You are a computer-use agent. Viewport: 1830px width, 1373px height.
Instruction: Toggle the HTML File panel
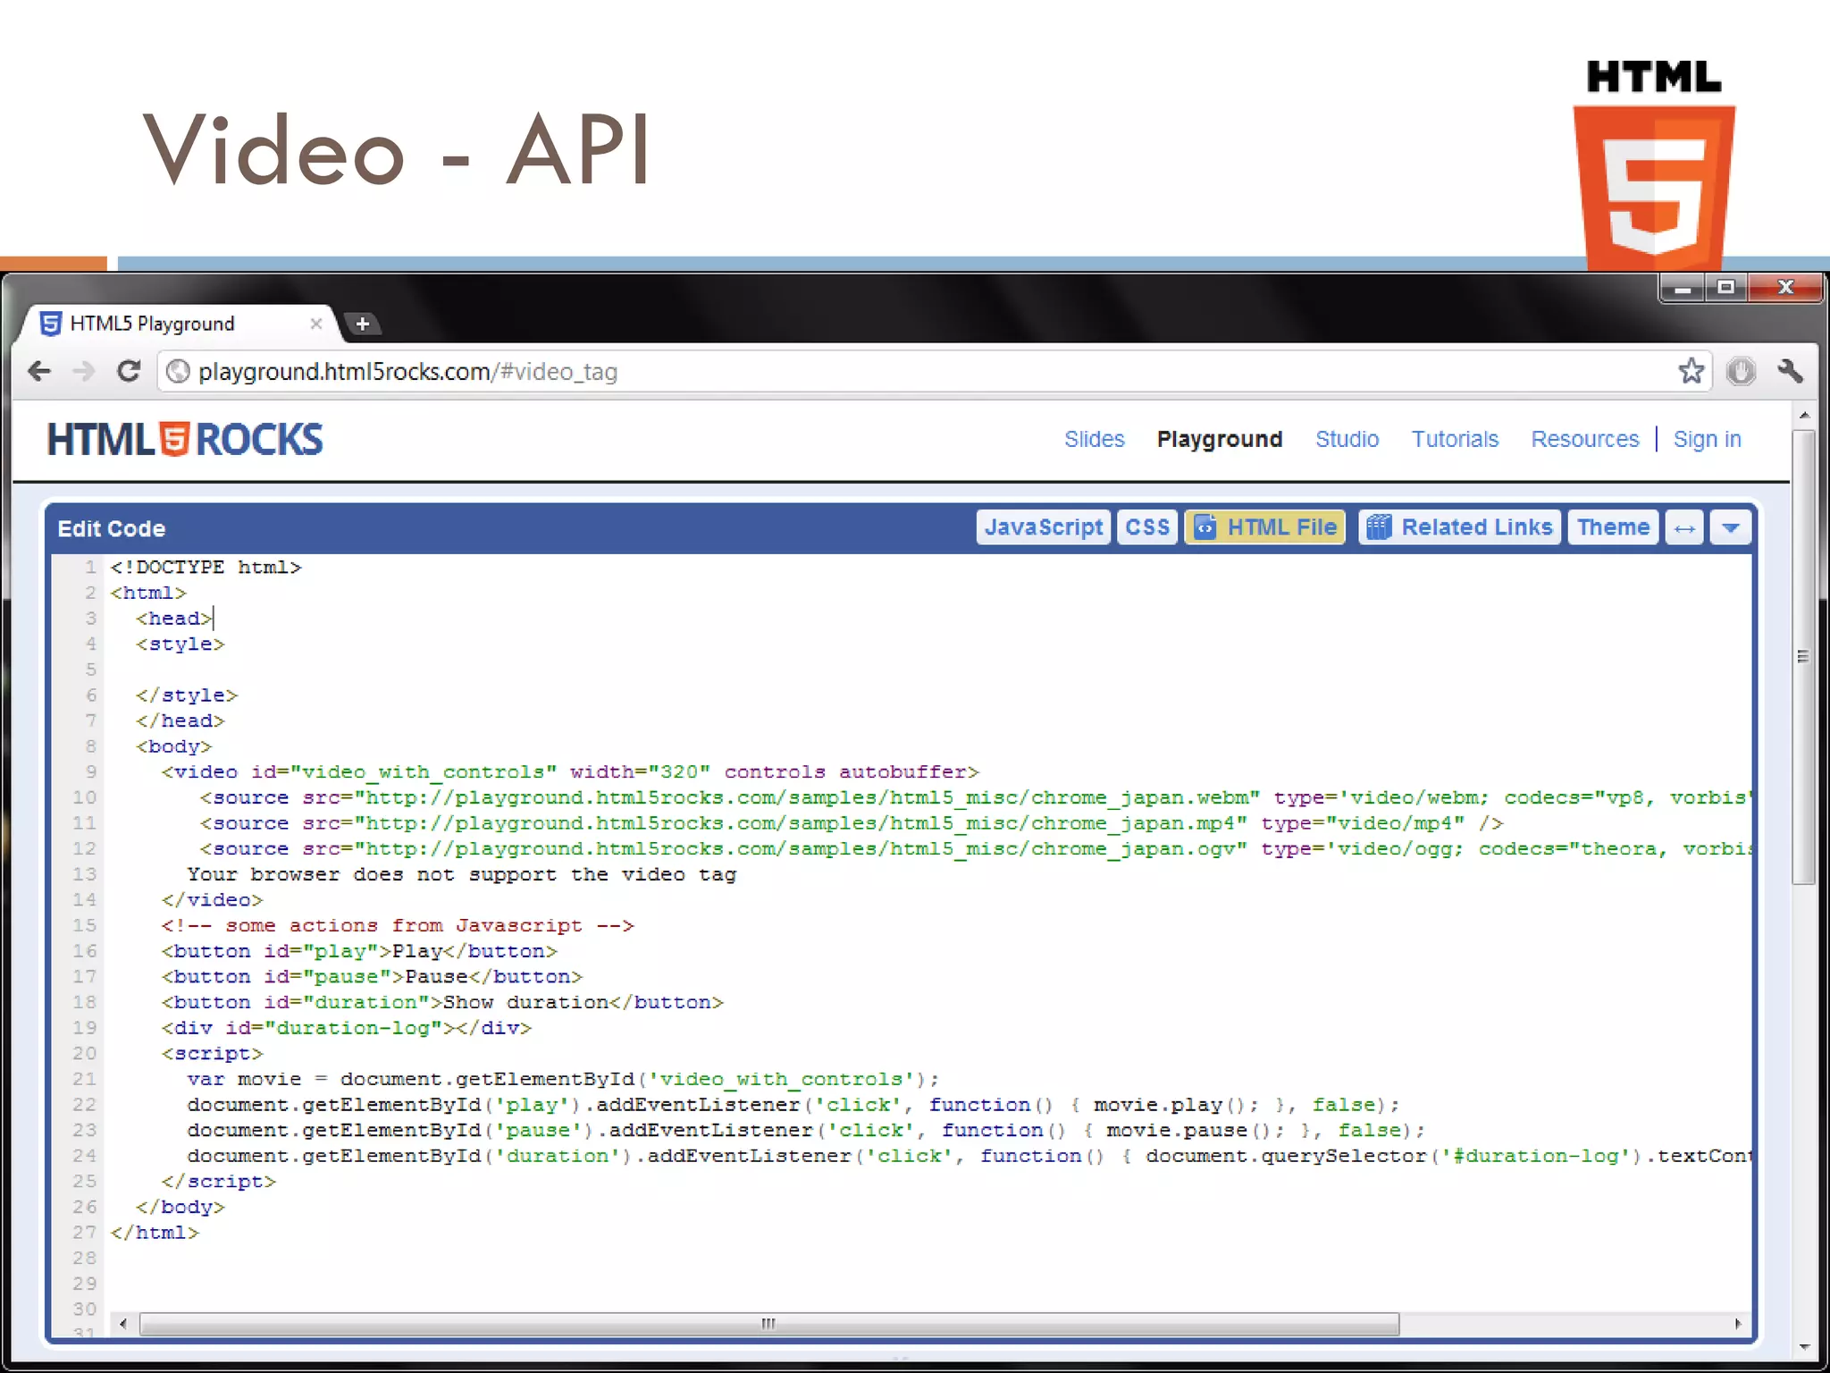[x=1265, y=527]
